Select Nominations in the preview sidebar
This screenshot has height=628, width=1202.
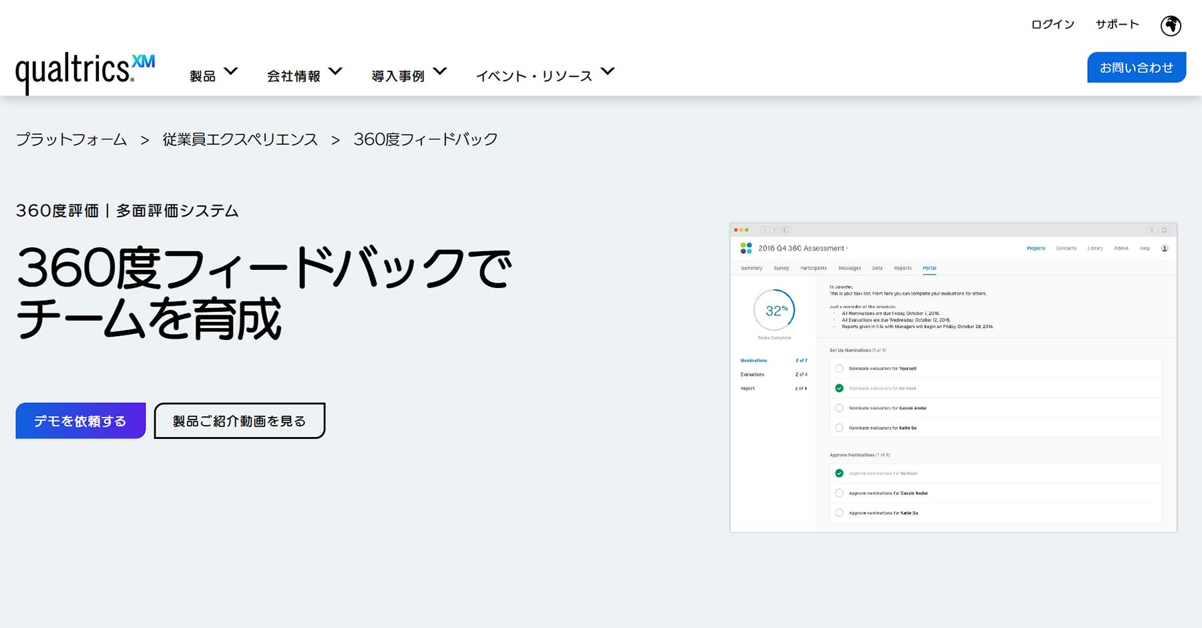[754, 361]
